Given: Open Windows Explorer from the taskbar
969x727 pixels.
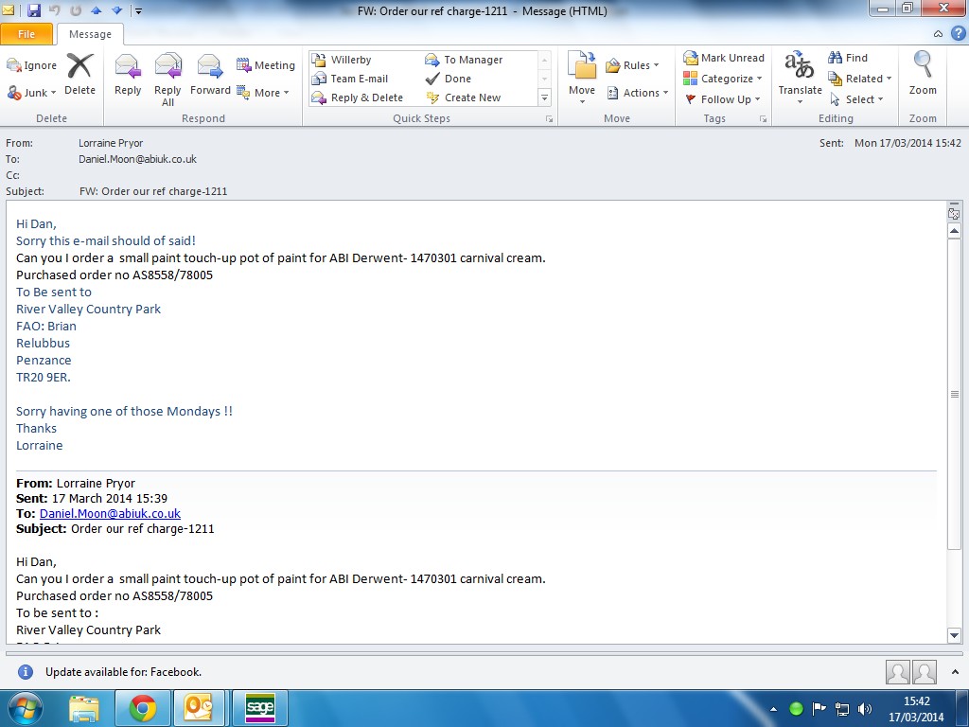Looking at the screenshot, I should pos(84,708).
